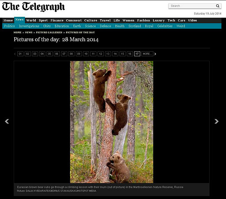Viewport: 226px width, 199px height.
Task: Click the 'Pictures of the day: 28 March 2014' heading
Action: tap(56, 39)
